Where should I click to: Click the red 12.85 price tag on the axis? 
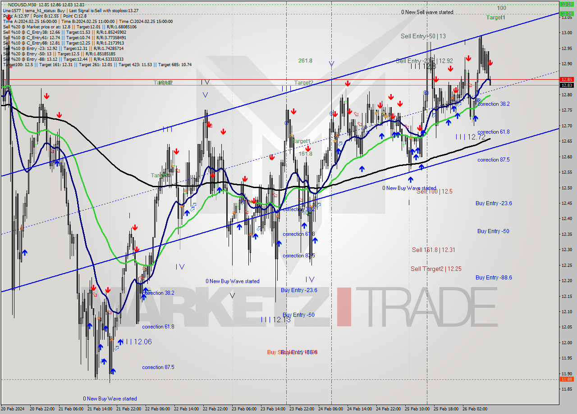click(567, 79)
